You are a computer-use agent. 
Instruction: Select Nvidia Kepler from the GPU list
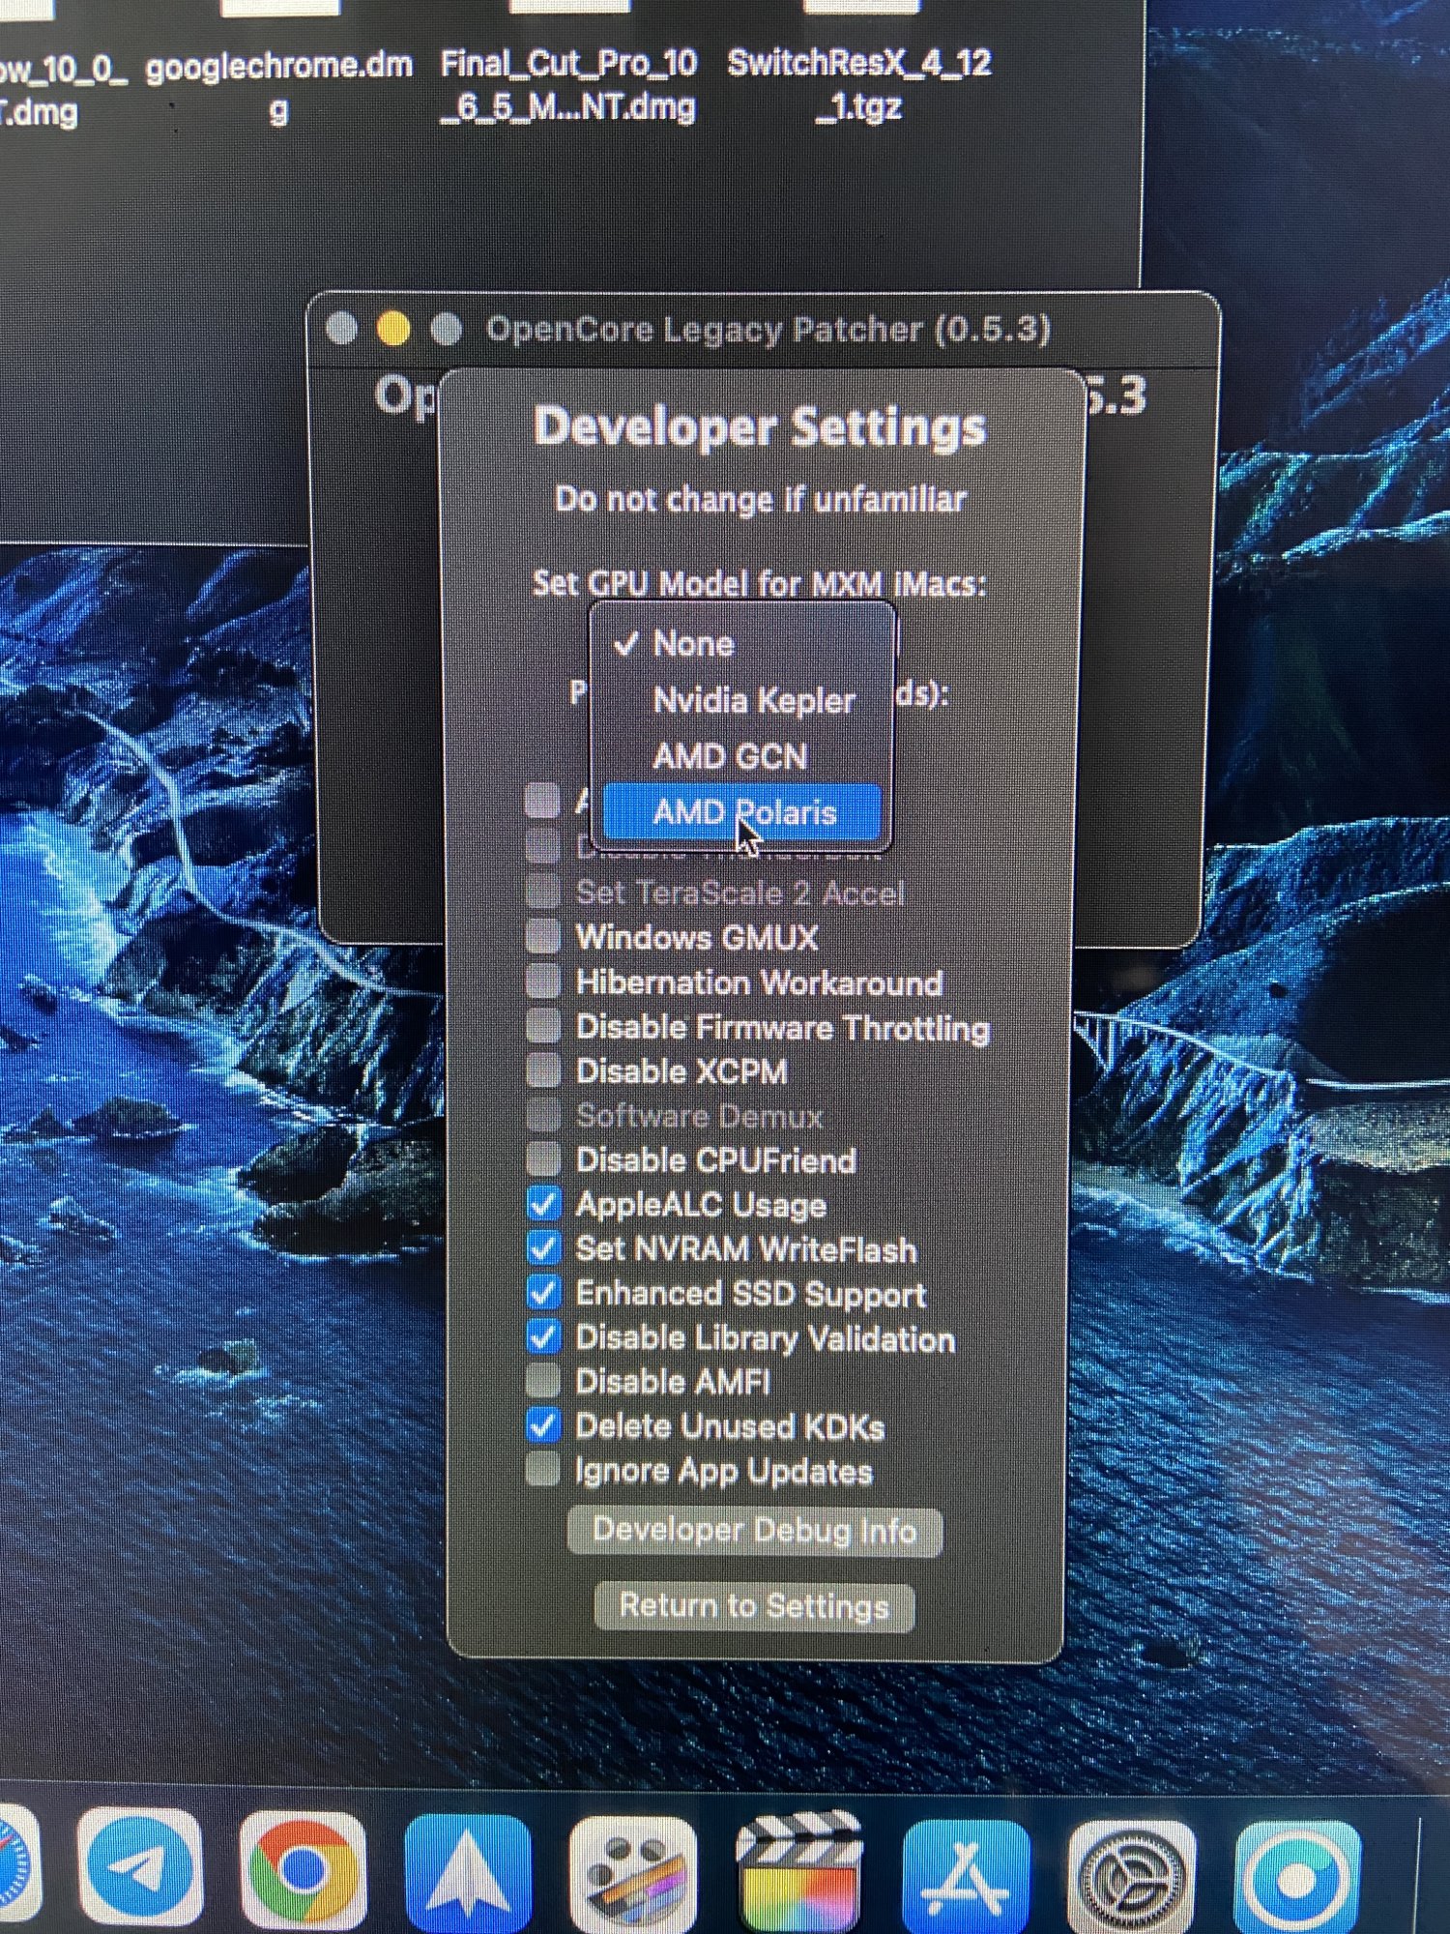741,700
